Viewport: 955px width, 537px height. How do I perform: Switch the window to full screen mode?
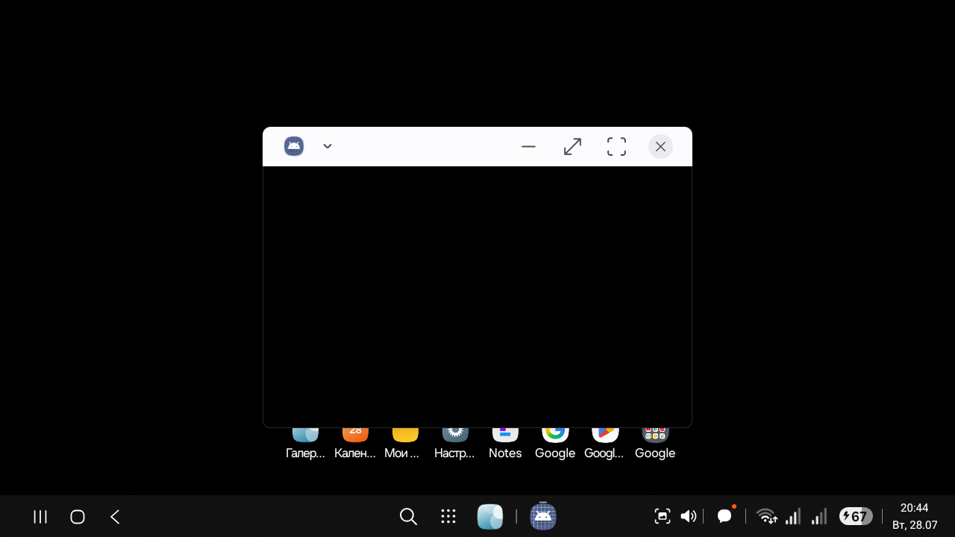coord(616,146)
